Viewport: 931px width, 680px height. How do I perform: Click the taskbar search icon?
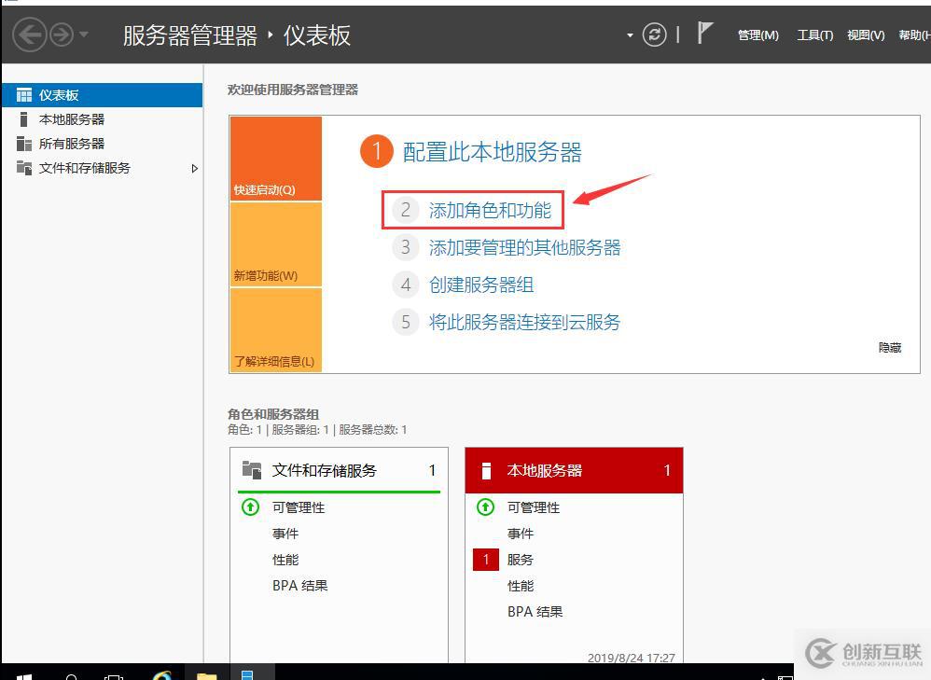coord(71,676)
